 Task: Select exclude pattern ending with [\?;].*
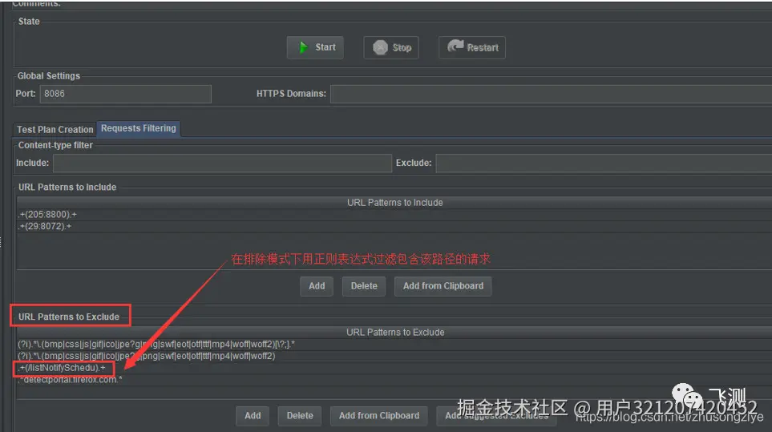[394, 344]
